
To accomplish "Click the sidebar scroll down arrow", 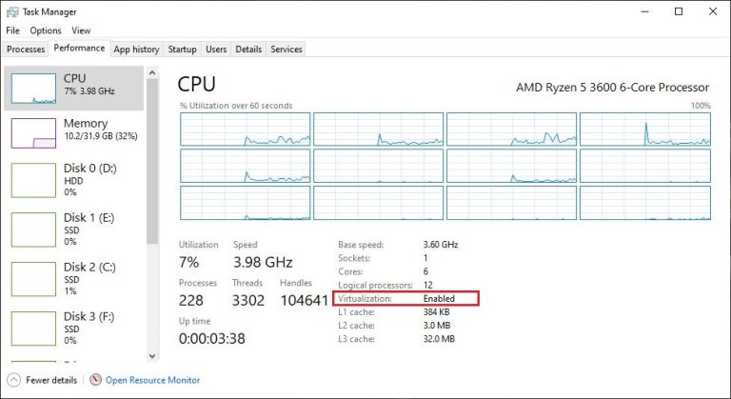I will pyautogui.click(x=151, y=356).
